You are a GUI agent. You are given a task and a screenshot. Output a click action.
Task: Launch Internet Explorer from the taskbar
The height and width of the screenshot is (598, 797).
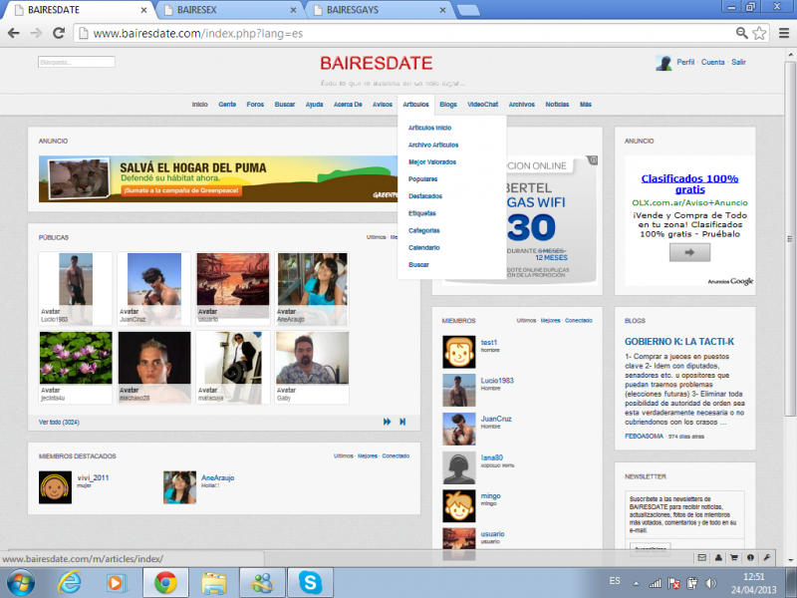pyautogui.click(x=69, y=583)
